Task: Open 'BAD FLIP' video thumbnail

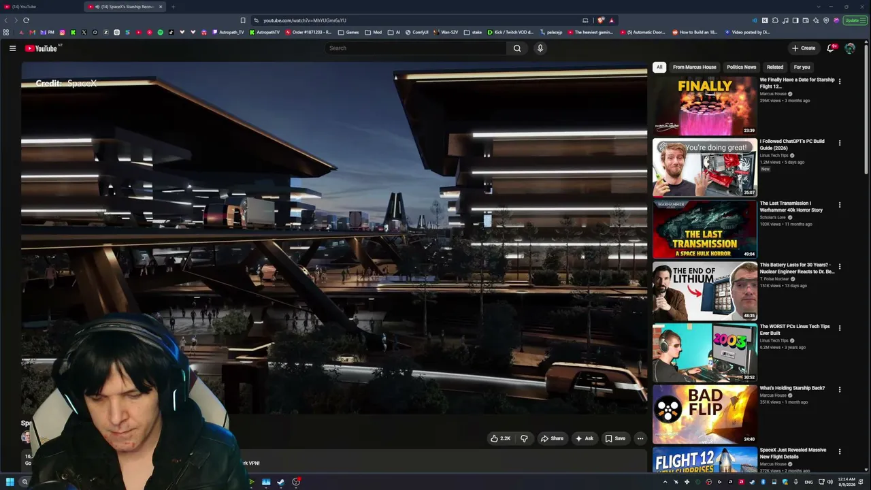Action: point(704,414)
